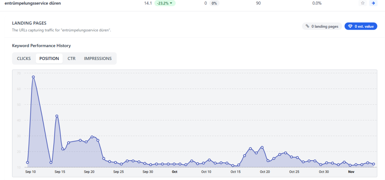Click the peak data point just before Oct 20
The width and height of the screenshot is (385, 180).
[x=262, y=147]
